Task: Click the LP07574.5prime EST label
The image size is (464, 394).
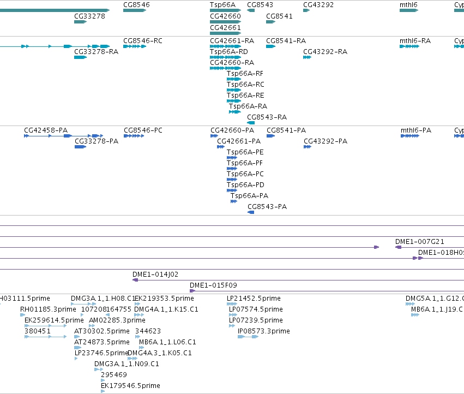Action: tap(256, 309)
